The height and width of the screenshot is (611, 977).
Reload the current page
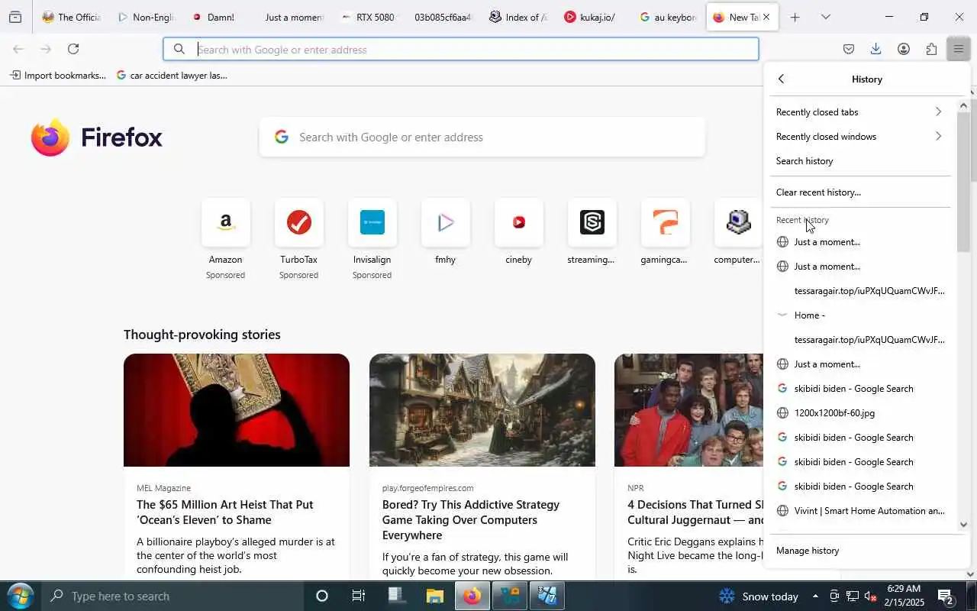pyautogui.click(x=73, y=49)
